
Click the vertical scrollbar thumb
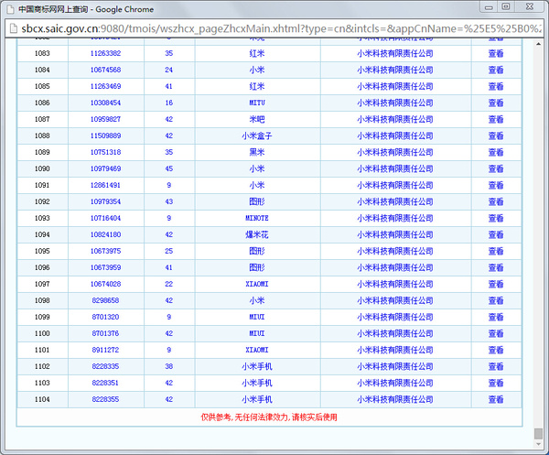pyautogui.click(x=538, y=433)
